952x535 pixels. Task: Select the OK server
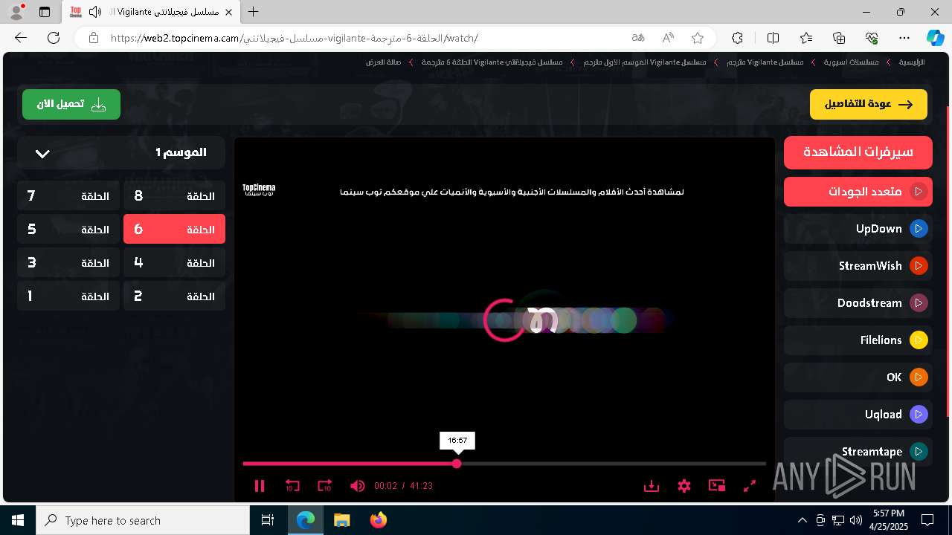coord(858,377)
